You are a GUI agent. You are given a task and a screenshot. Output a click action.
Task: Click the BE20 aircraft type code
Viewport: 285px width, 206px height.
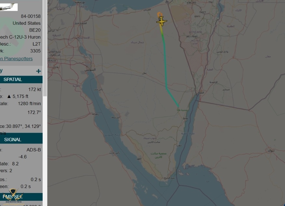pyautogui.click(x=35, y=30)
